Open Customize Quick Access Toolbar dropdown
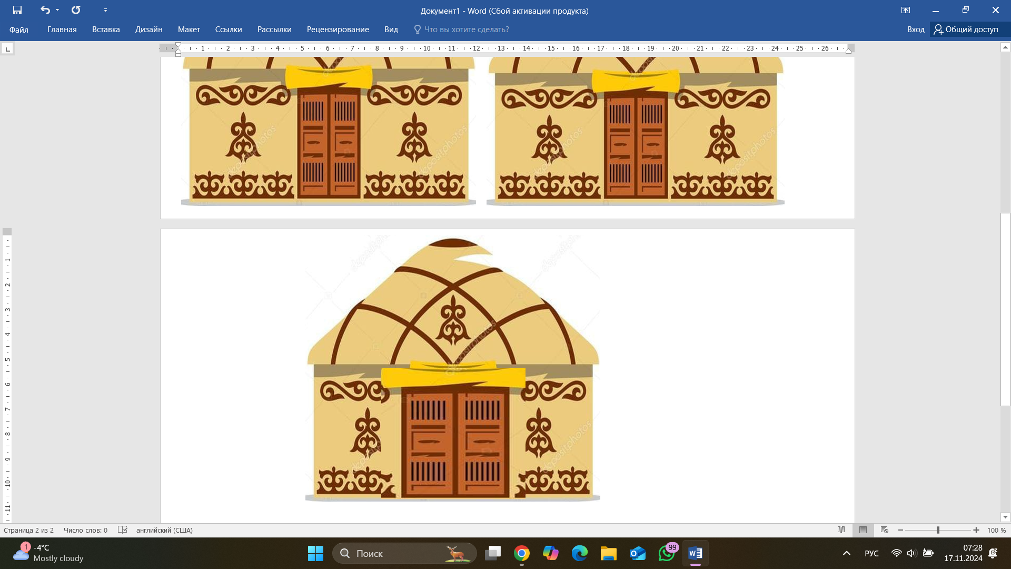The image size is (1011, 569). click(x=105, y=10)
